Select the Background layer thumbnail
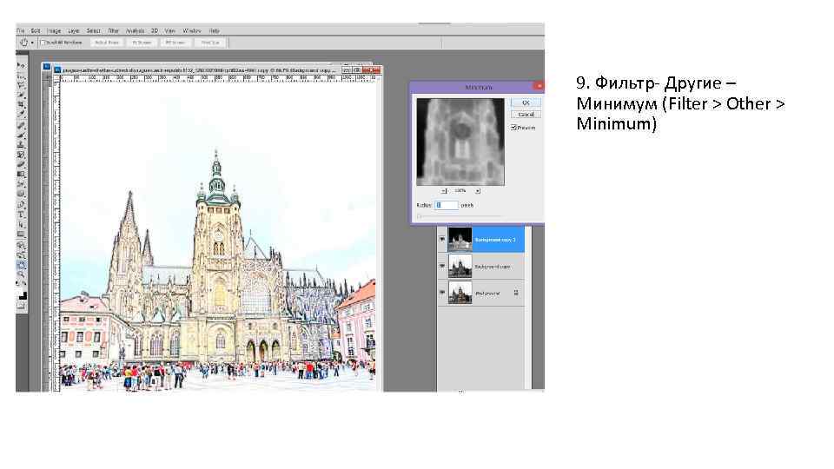 click(460, 293)
